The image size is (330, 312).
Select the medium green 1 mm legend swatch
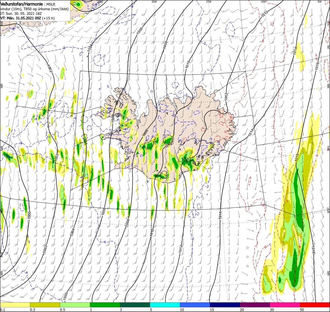105,305
